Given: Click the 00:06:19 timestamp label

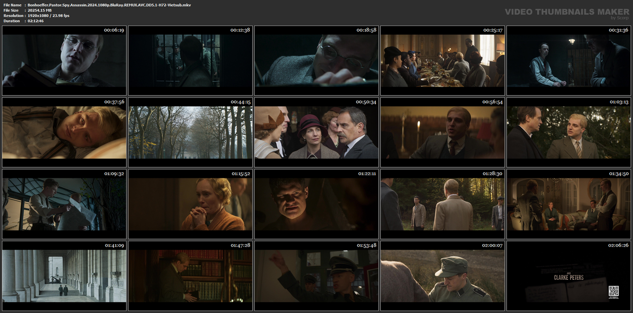Looking at the screenshot, I should 114,30.
